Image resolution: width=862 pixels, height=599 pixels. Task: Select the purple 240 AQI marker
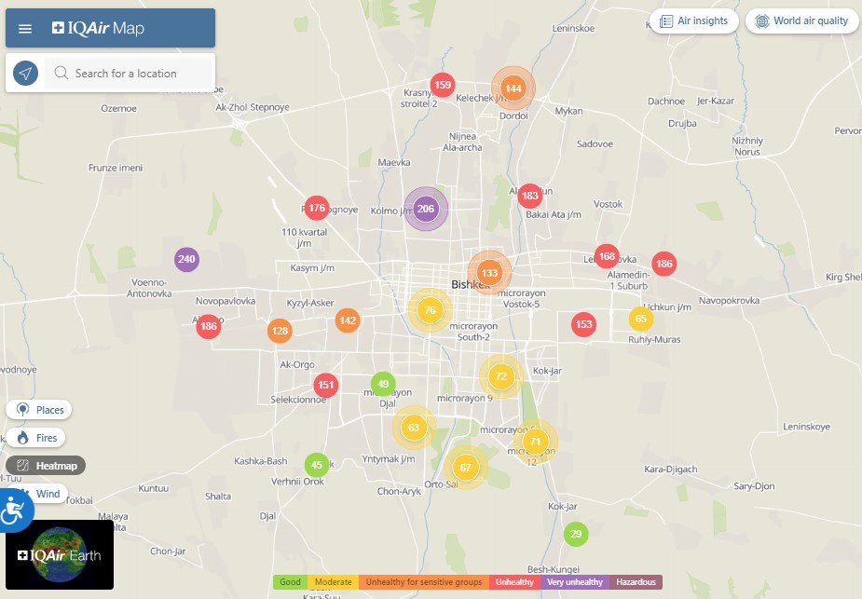coord(186,260)
